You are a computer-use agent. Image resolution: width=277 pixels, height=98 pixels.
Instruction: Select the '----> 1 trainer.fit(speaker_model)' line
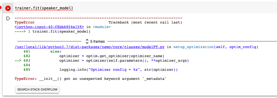click(x=52, y=32)
